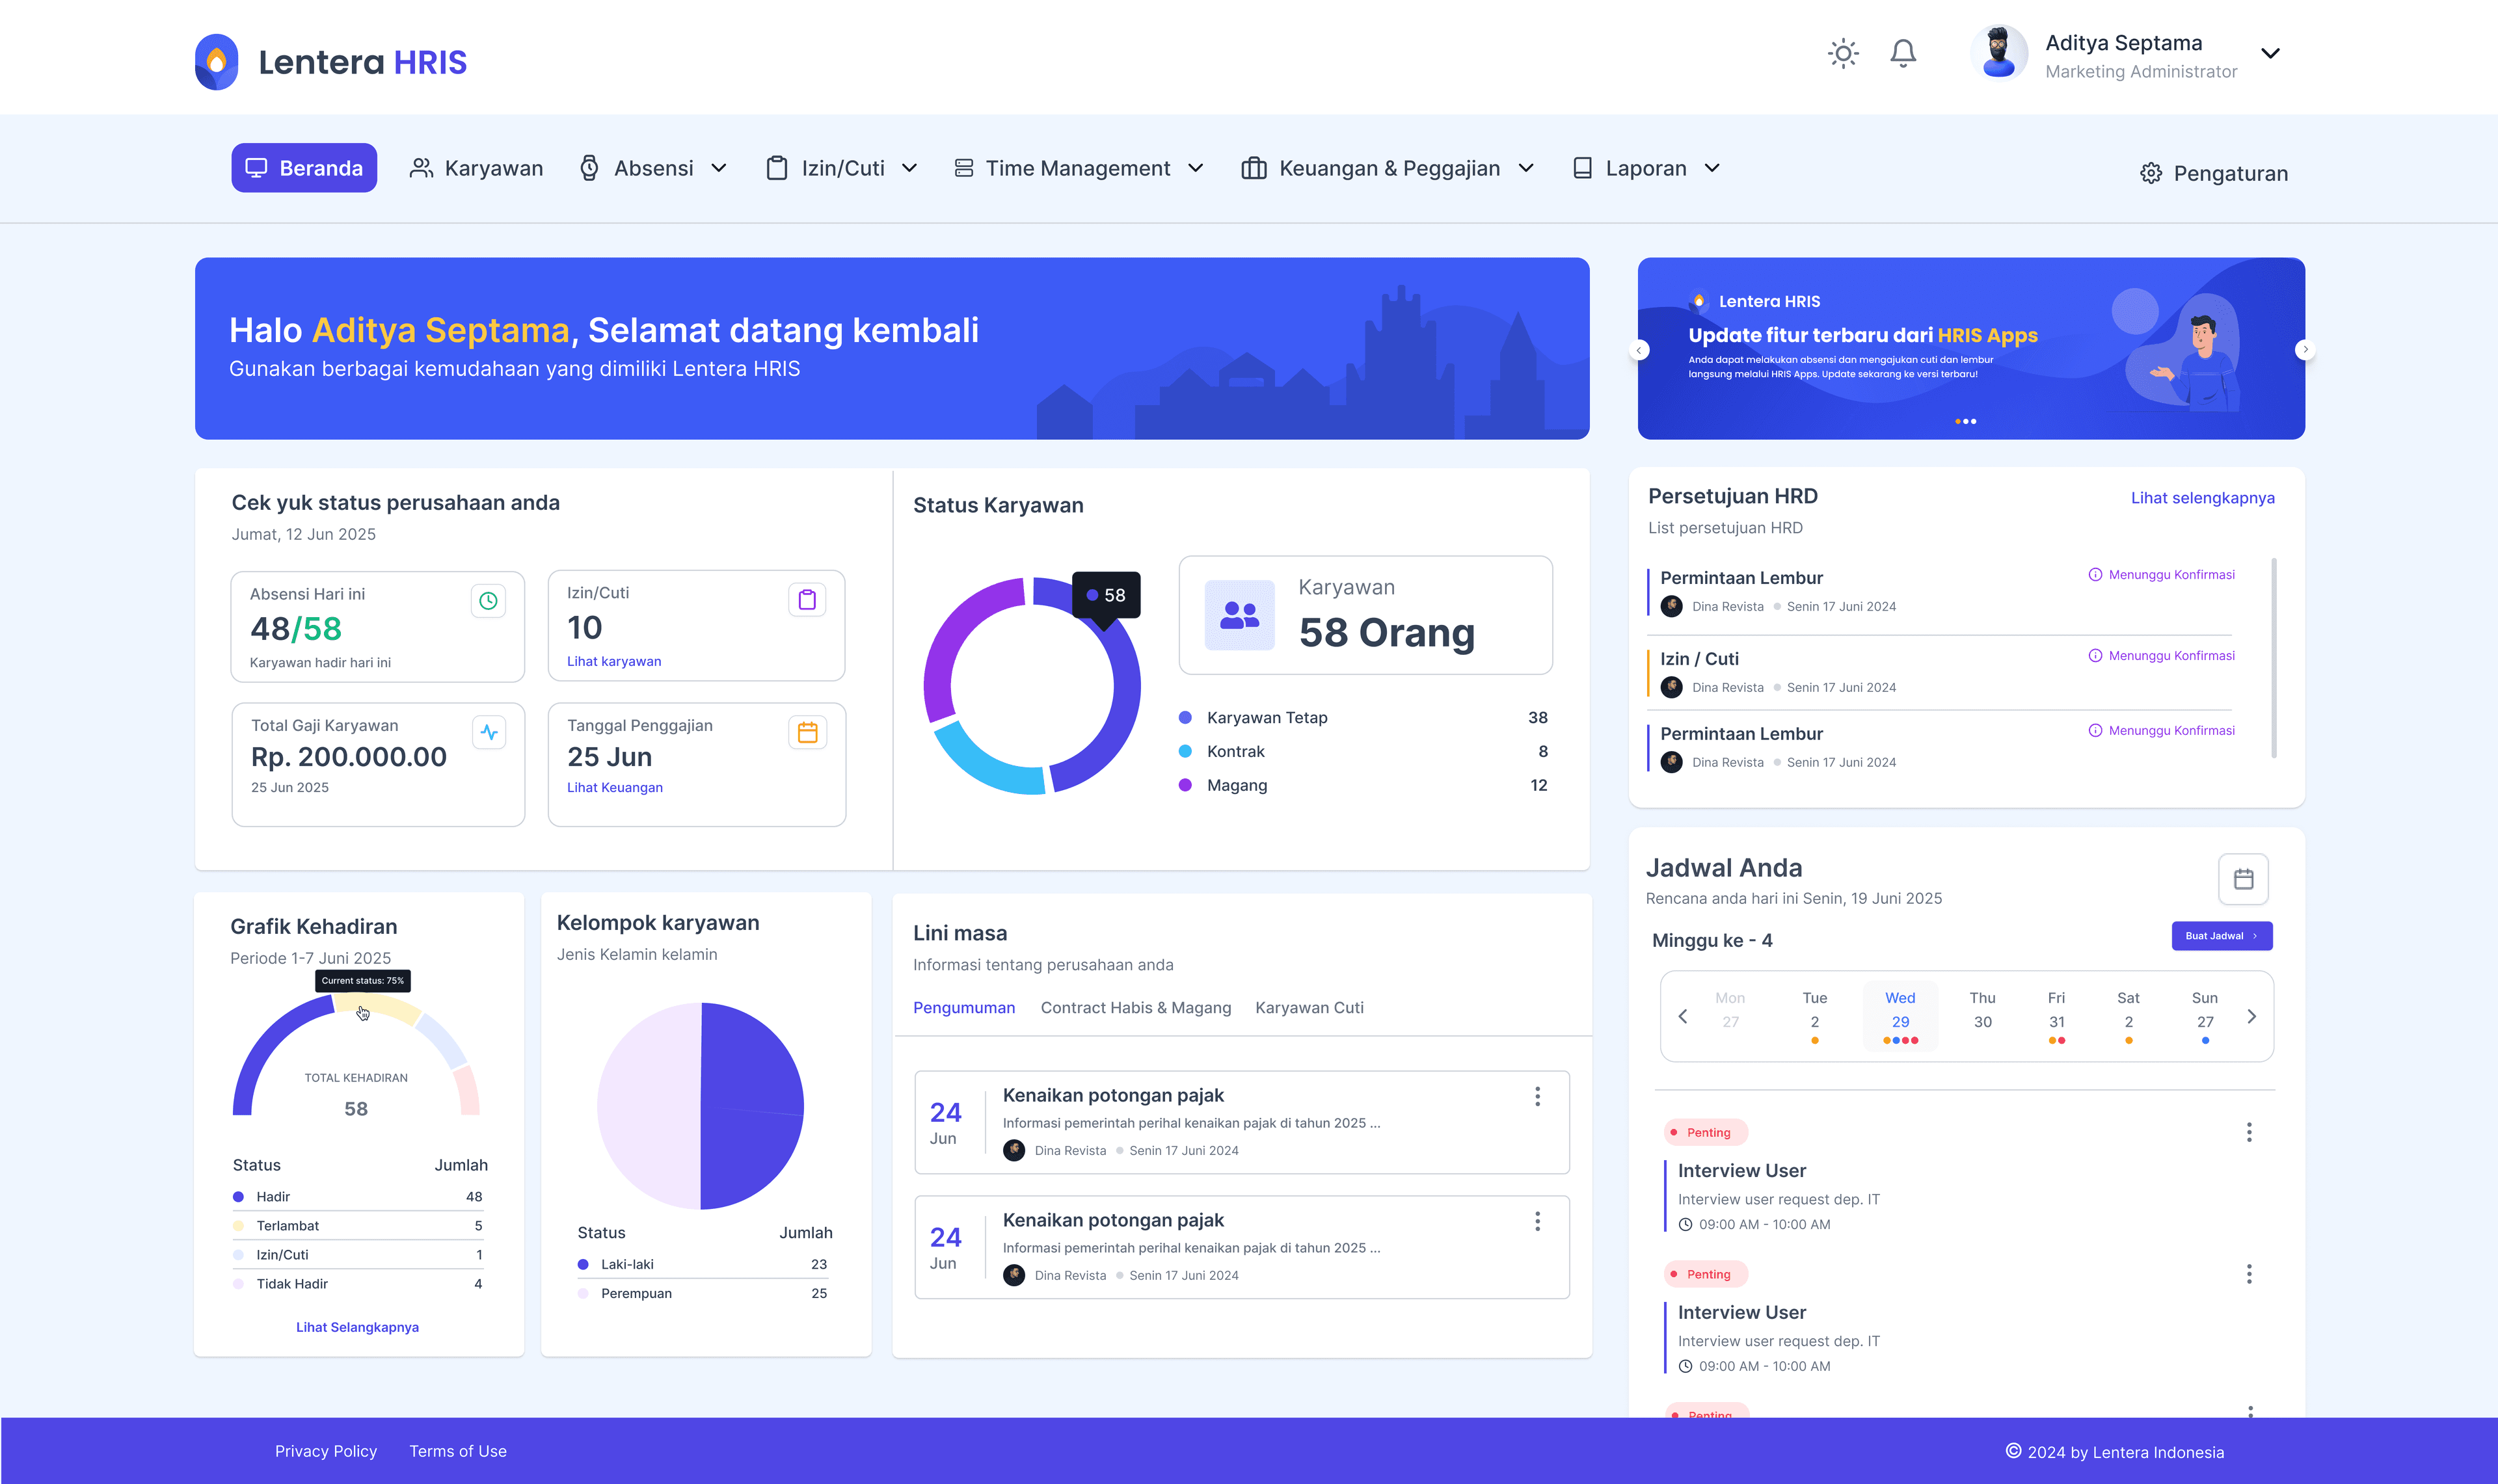The width and height of the screenshot is (2498, 1484).
Task: Click the Karyawan people group icon
Action: pos(1239,615)
